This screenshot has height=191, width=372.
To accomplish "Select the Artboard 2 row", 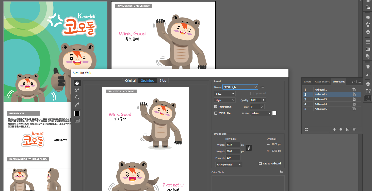I will click(332, 94).
